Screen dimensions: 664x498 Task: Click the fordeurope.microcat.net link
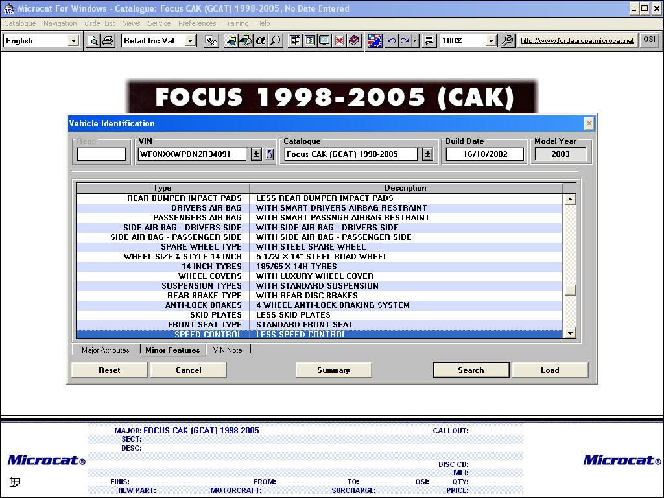577,40
